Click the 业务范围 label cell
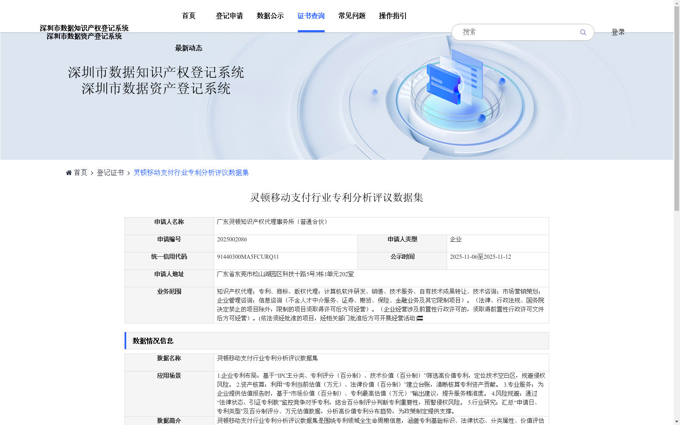Image resolution: width=680 pixels, height=425 pixels. coord(169,305)
